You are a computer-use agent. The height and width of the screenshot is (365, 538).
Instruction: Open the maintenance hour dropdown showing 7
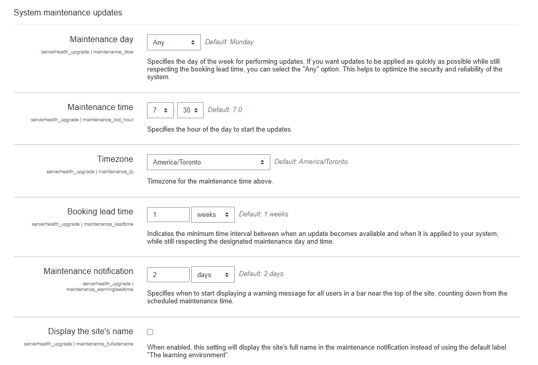[x=160, y=111]
